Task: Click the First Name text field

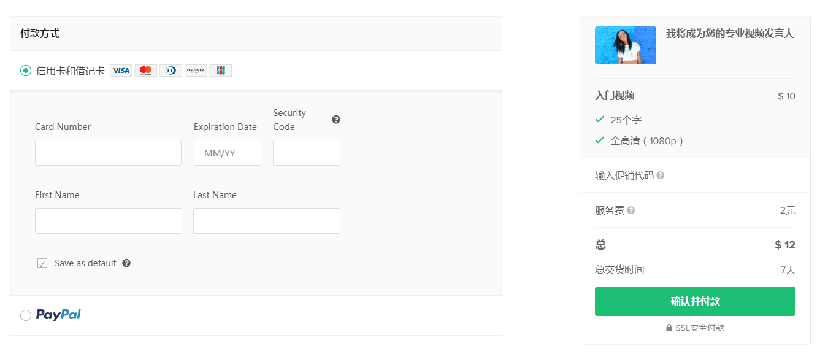Action: point(108,221)
